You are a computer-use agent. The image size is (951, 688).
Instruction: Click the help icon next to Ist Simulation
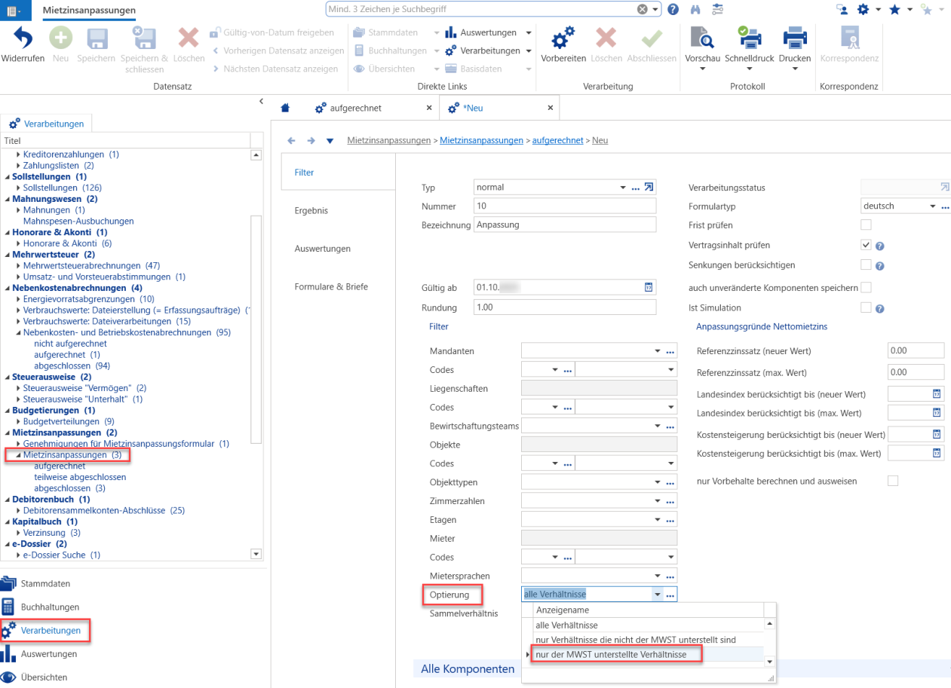pyautogui.click(x=879, y=308)
